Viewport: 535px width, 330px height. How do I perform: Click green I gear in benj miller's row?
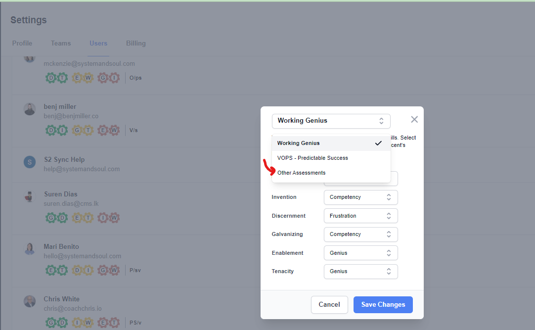62,130
